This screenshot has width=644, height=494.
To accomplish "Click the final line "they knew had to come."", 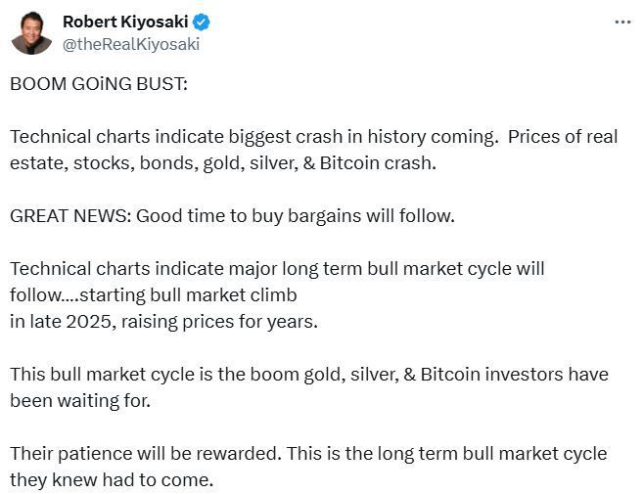I will 111,479.
